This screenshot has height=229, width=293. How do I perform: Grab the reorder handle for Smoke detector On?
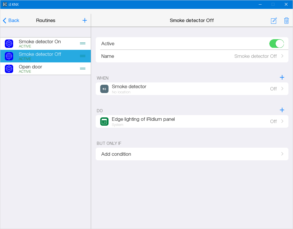[x=83, y=44]
